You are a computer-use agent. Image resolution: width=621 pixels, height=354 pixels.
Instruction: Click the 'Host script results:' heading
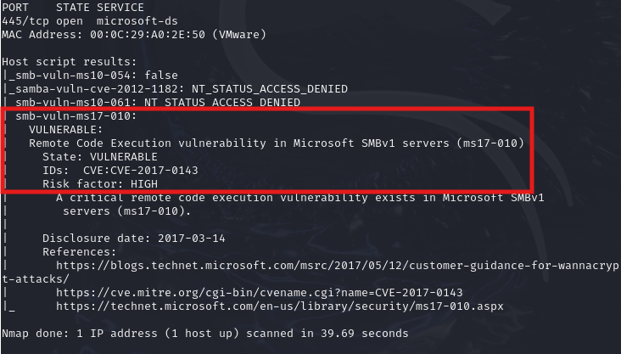point(66,61)
